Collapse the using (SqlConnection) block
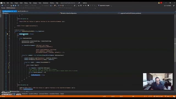This screenshot has height=99, width=176. coord(9,38)
